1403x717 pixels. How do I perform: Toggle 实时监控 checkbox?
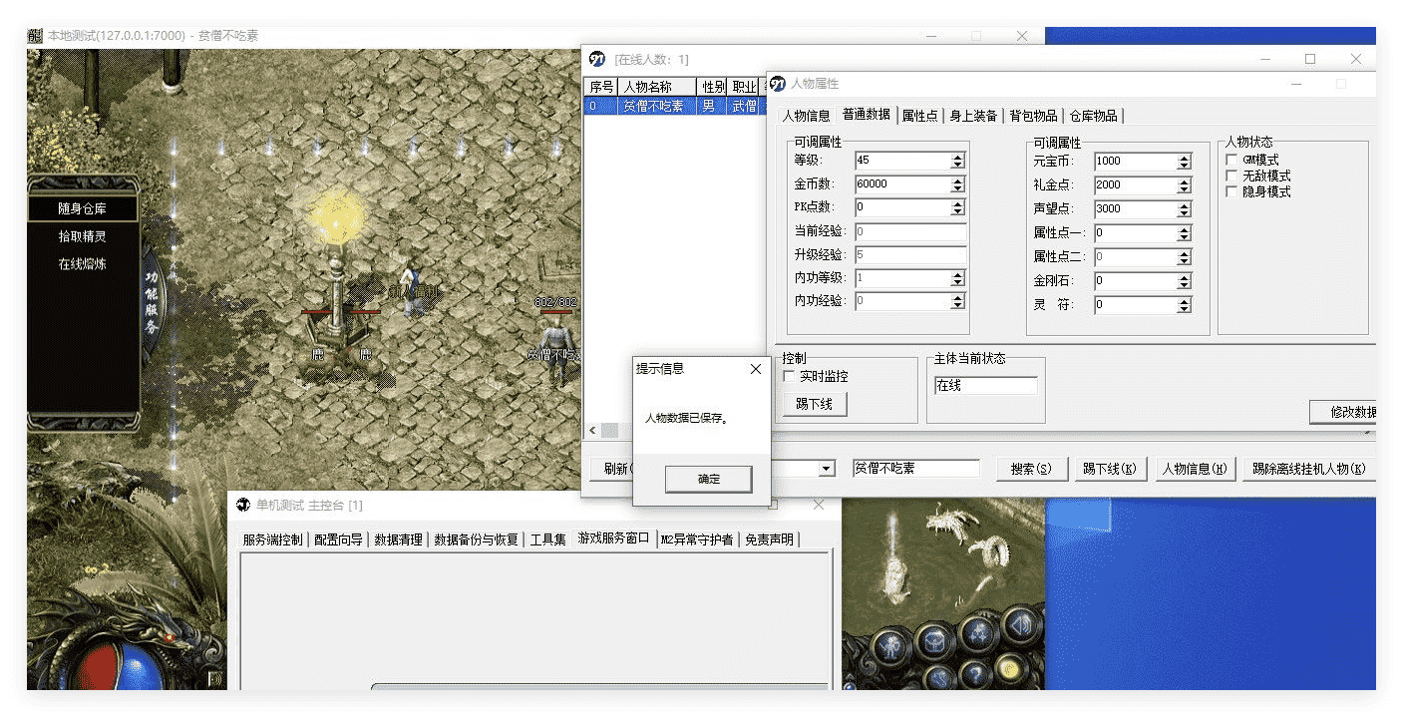(x=790, y=376)
